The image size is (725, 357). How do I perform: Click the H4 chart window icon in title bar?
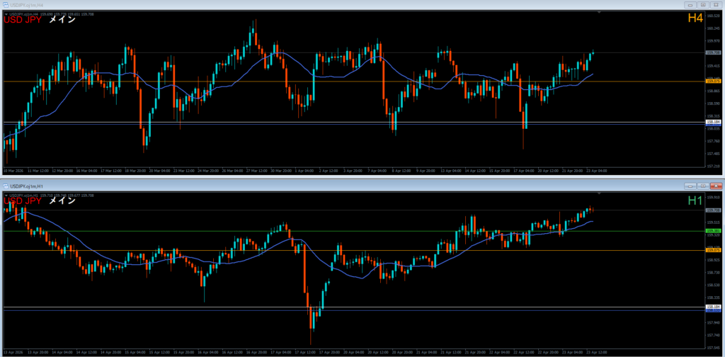pos(6,4)
